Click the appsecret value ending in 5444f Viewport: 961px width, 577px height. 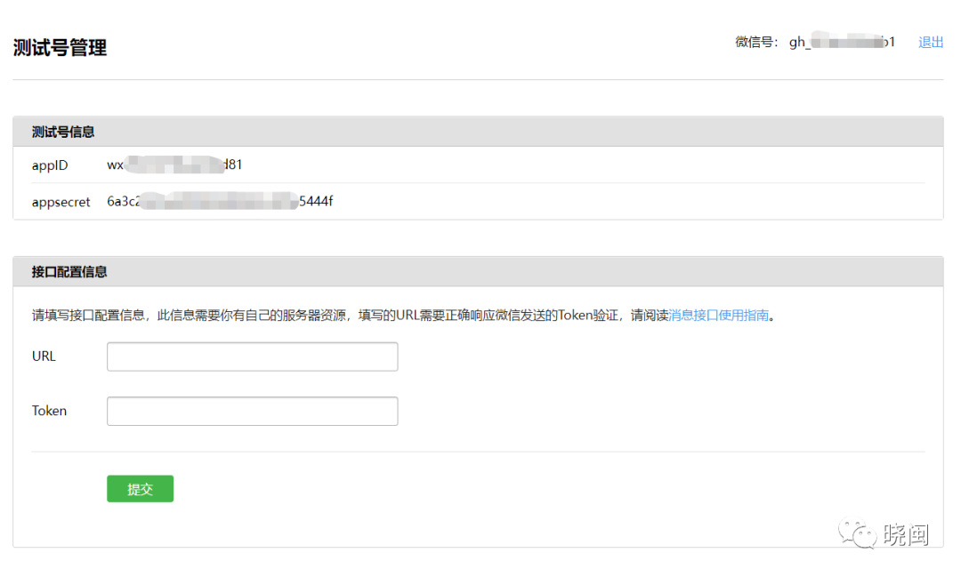220,202
